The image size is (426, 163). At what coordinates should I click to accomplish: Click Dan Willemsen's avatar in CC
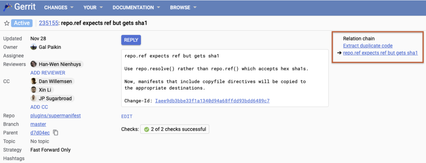tap(34, 81)
